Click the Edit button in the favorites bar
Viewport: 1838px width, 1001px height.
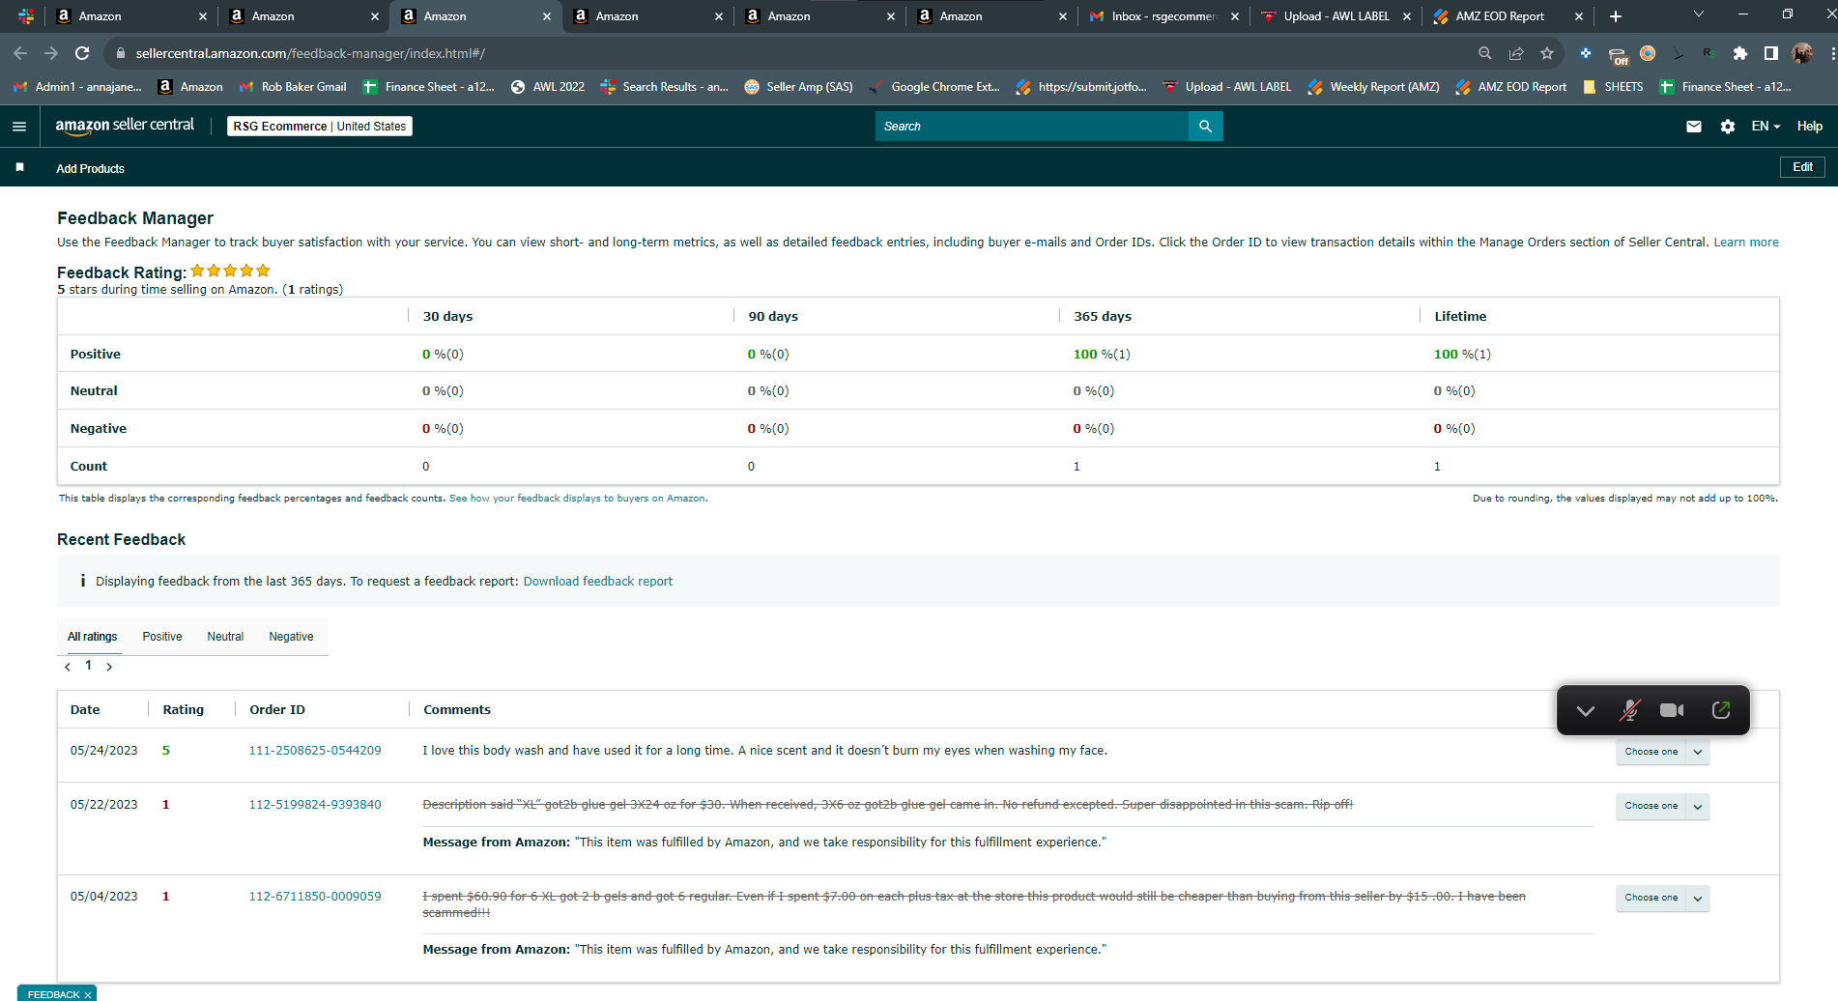click(1802, 167)
